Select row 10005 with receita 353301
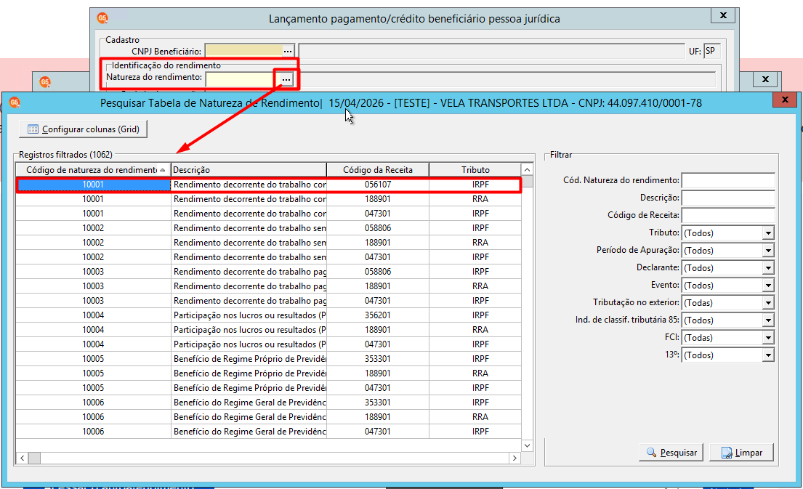 [268, 358]
